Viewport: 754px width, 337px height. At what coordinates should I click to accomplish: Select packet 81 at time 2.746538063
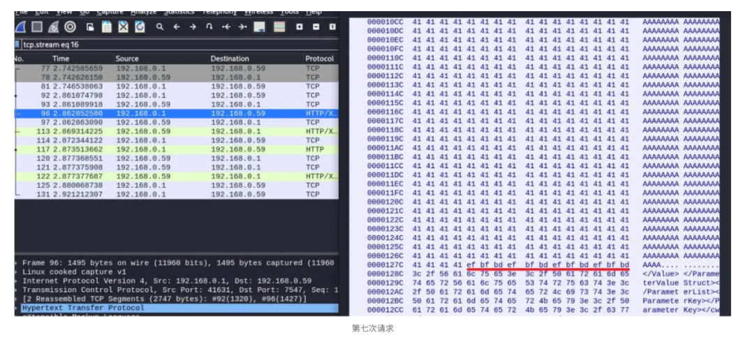click(x=177, y=87)
